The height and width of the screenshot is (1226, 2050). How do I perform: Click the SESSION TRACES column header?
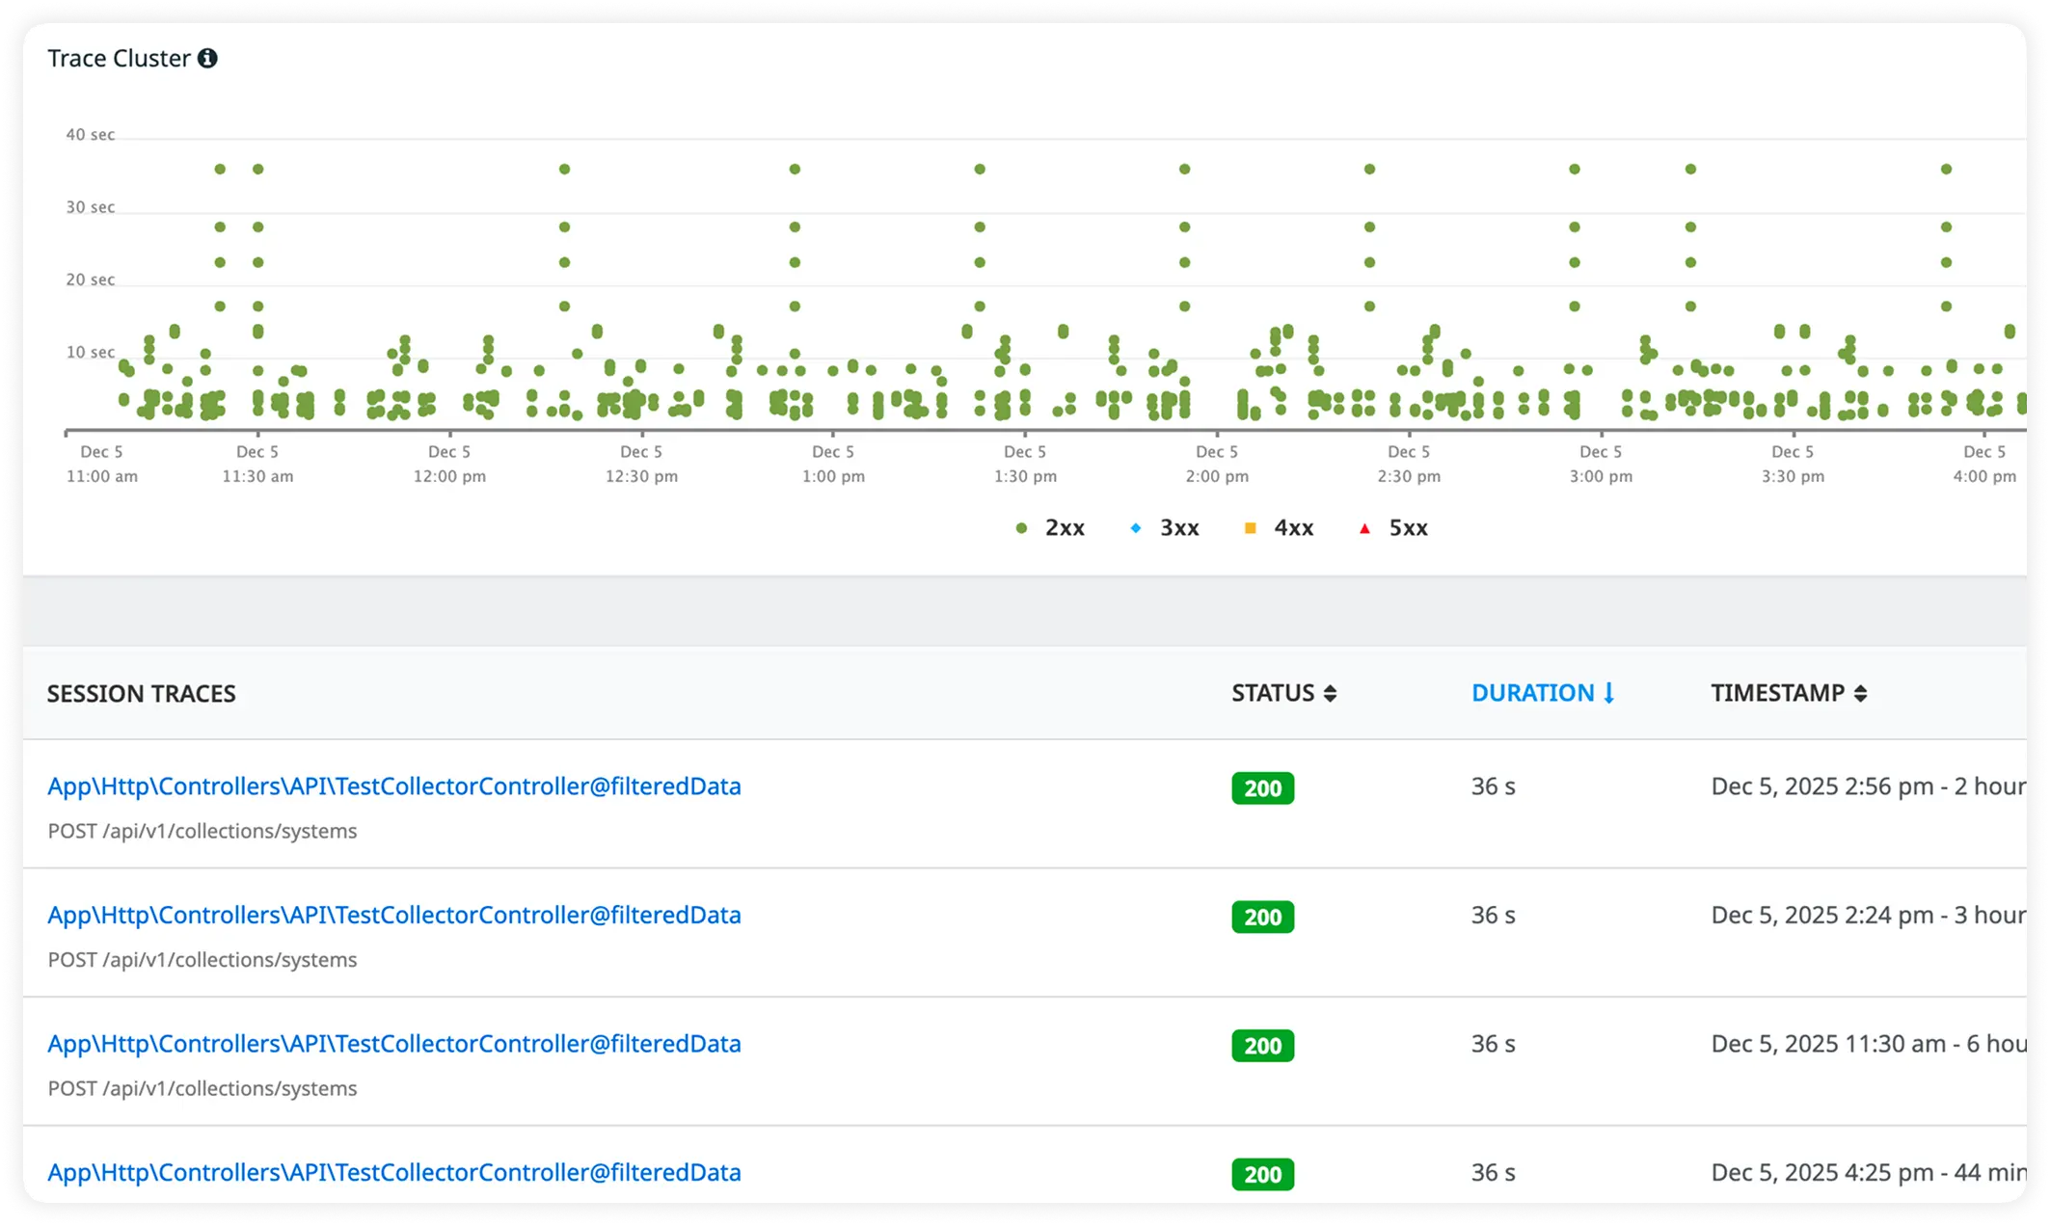tap(141, 694)
